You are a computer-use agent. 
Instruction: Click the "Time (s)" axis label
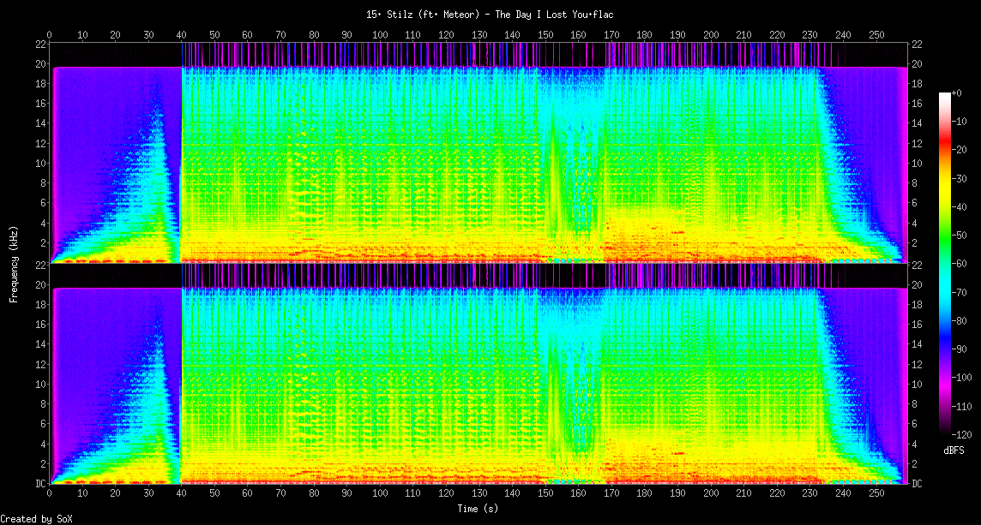[x=478, y=509]
